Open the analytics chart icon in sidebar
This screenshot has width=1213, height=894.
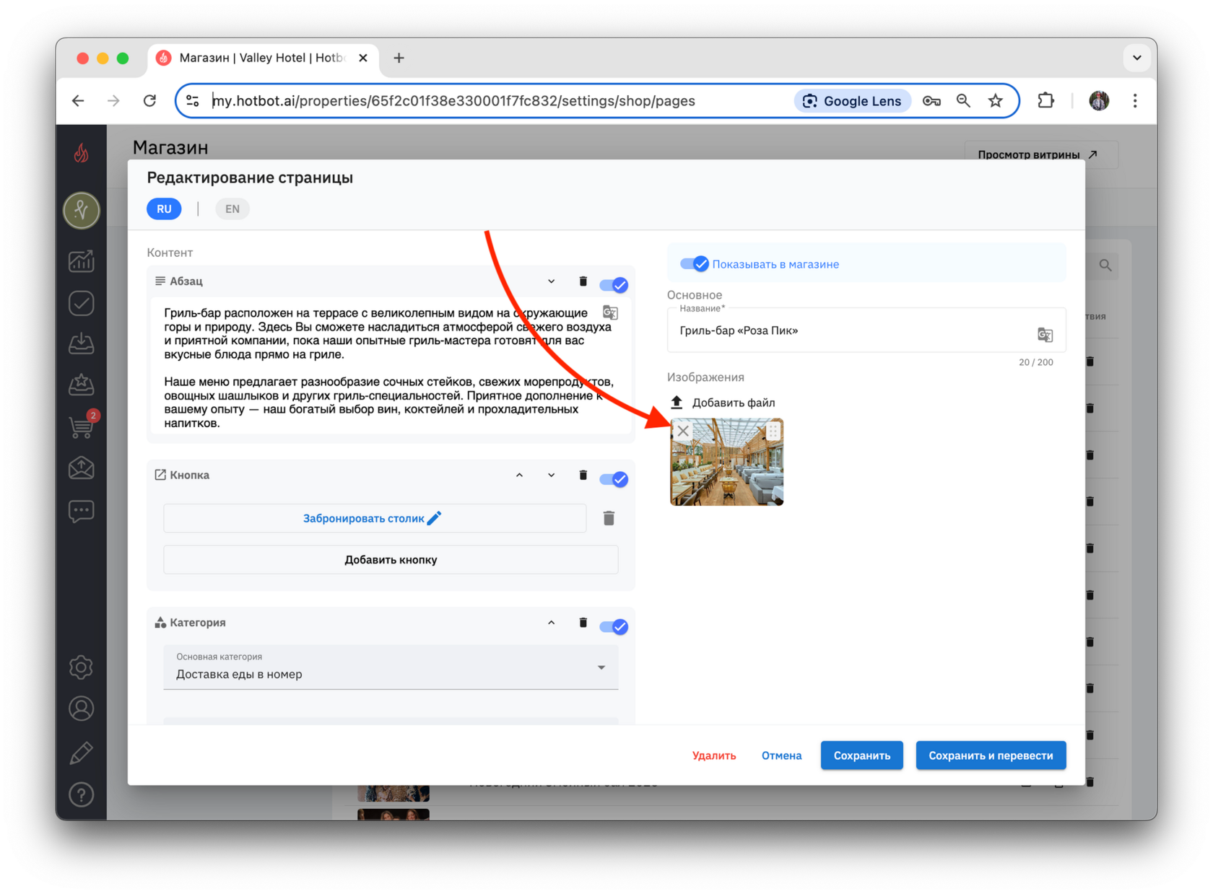tap(82, 261)
